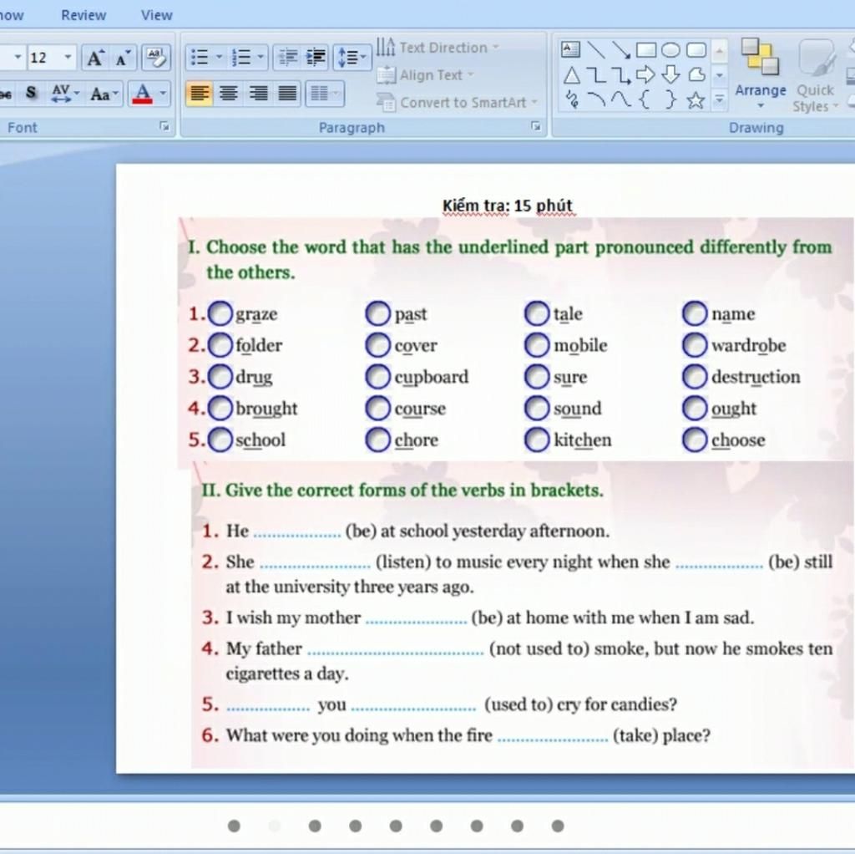Align text left in paragraph group

point(199,94)
